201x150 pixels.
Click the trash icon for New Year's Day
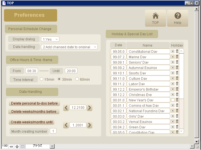point(177,100)
